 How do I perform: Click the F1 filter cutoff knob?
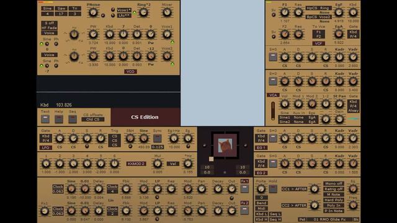pos(285,12)
